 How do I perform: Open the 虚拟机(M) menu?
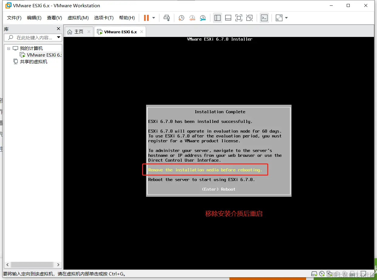click(x=78, y=18)
